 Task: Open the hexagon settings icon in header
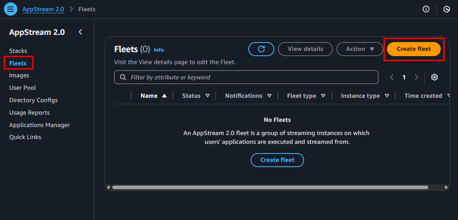click(x=447, y=9)
